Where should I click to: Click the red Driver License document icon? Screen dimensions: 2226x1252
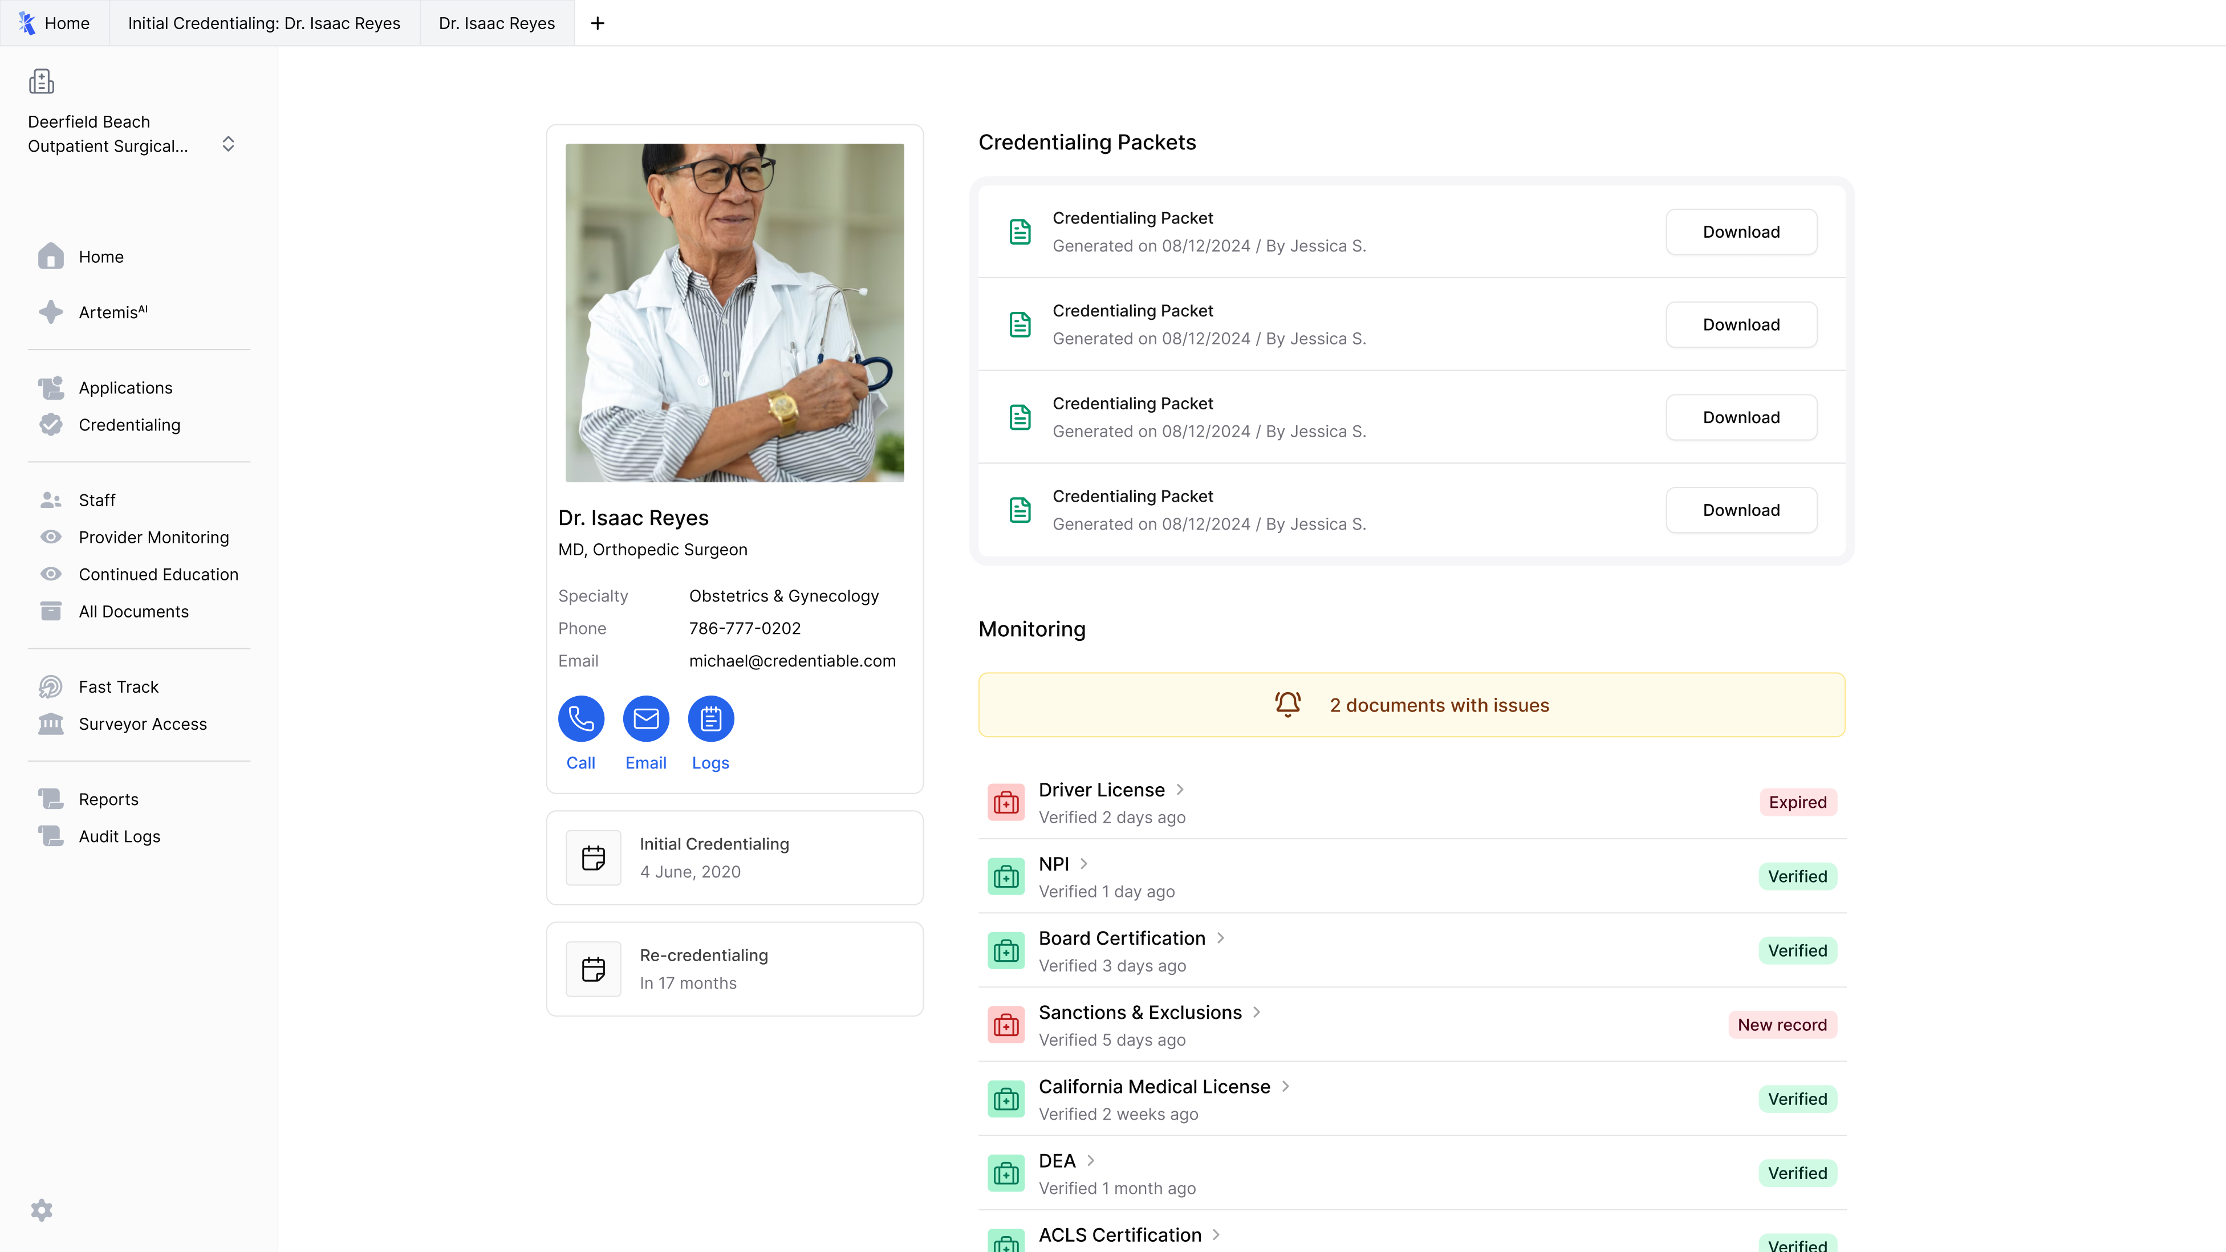tap(1006, 803)
